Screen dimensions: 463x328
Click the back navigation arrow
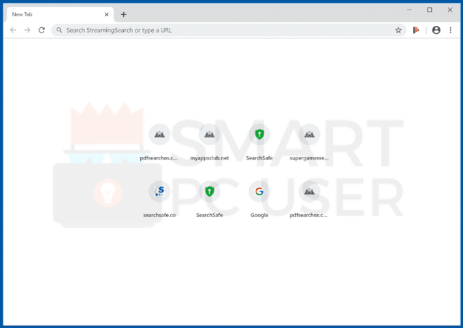tap(13, 30)
